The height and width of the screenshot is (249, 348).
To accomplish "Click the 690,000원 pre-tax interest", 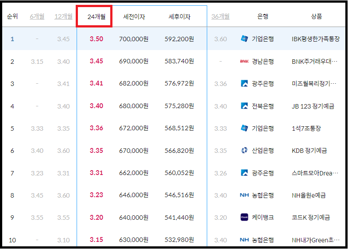I will click(x=134, y=61).
